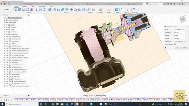
Task: Select the Combine tool
Action: coord(63,9)
